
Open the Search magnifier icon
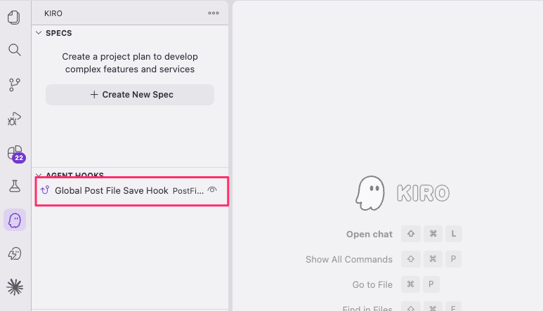(x=15, y=50)
